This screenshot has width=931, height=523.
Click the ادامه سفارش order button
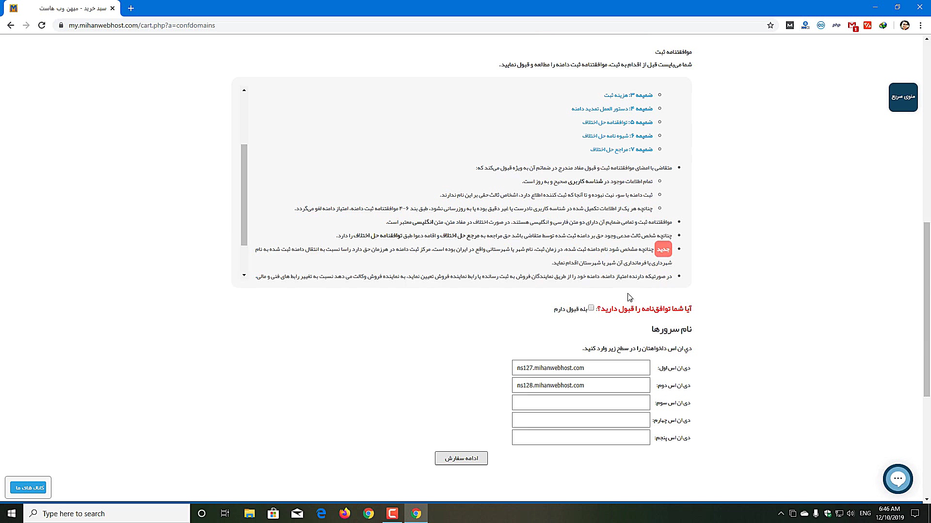click(x=461, y=458)
